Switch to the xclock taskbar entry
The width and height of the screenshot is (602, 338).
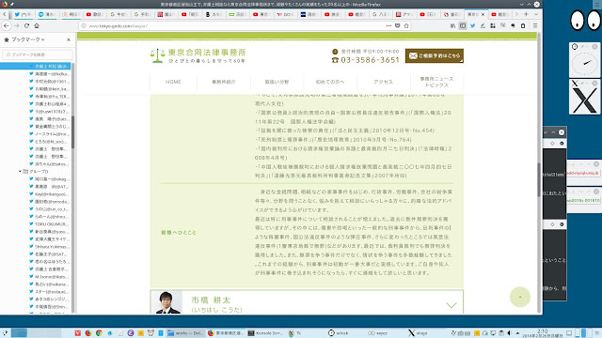(x=339, y=333)
